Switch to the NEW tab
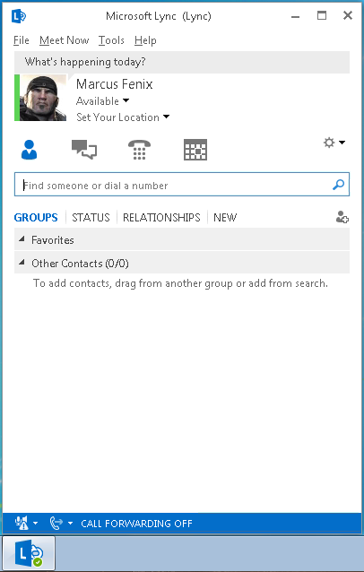The width and height of the screenshot is (364, 572). (x=225, y=218)
